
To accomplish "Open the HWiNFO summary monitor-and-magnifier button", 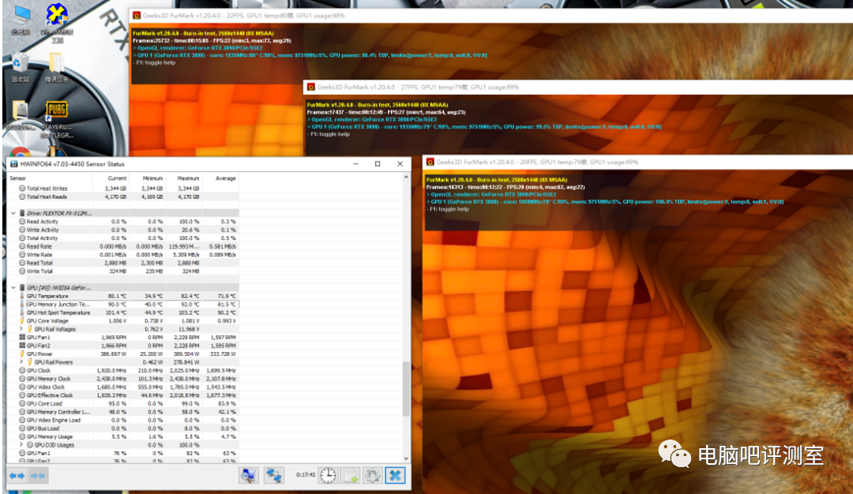I will pyautogui.click(x=249, y=476).
